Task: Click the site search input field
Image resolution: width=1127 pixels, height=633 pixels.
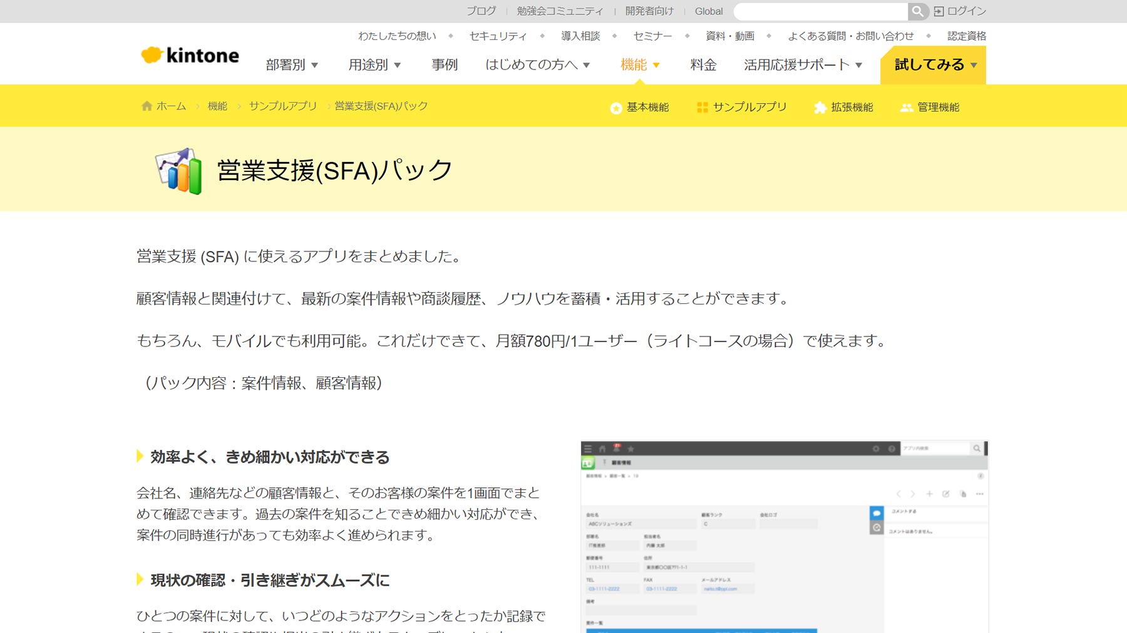Action: tap(821, 11)
